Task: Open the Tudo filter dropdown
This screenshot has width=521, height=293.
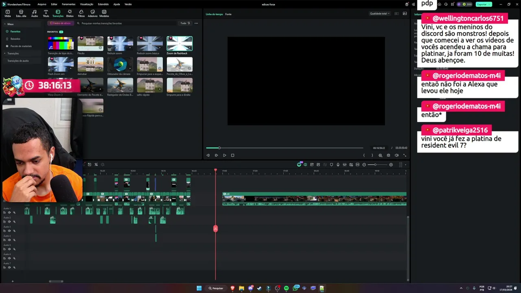Action: (x=185, y=23)
